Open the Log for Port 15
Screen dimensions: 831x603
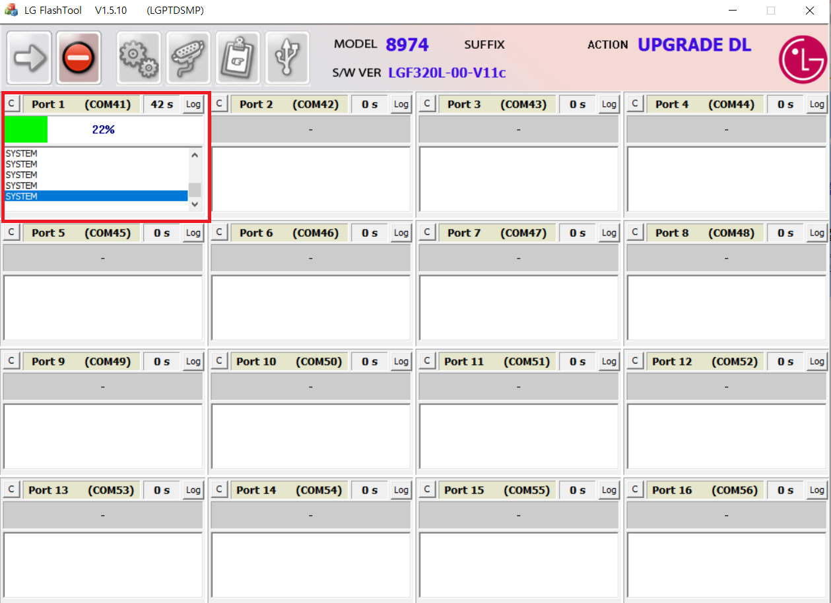[609, 490]
